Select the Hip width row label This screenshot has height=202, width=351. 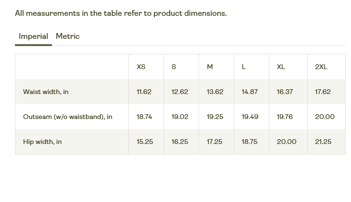[x=42, y=142]
